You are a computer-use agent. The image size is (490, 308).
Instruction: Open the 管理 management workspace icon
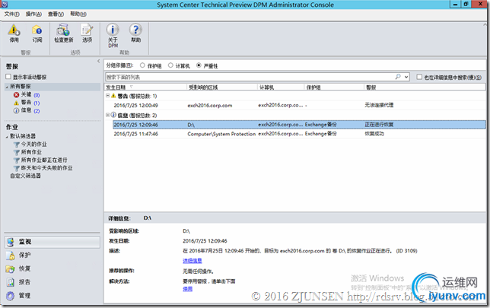(x=11, y=296)
